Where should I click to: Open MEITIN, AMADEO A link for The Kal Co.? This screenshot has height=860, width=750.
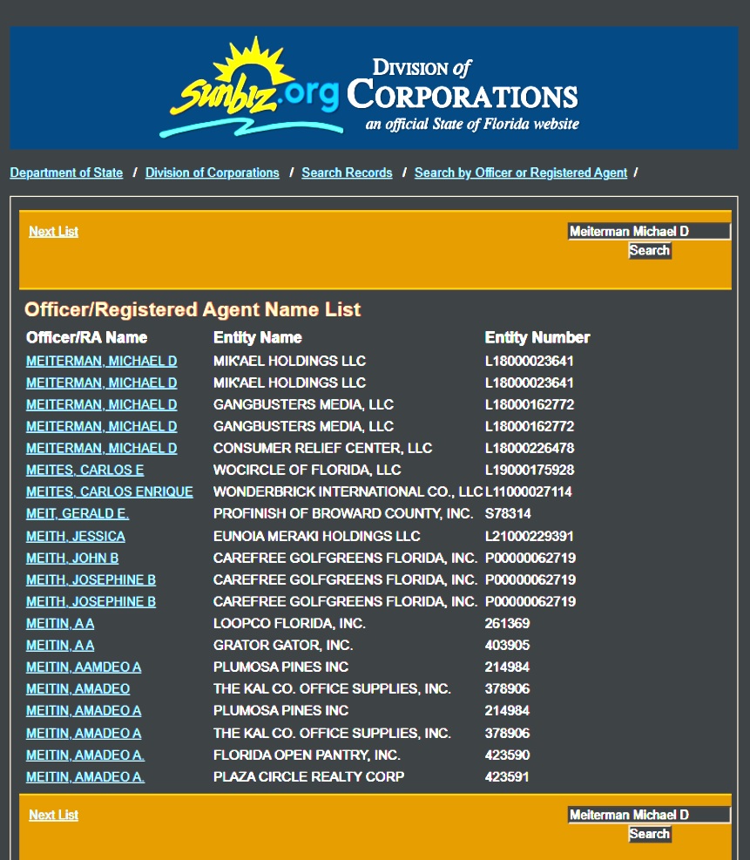(x=84, y=733)
